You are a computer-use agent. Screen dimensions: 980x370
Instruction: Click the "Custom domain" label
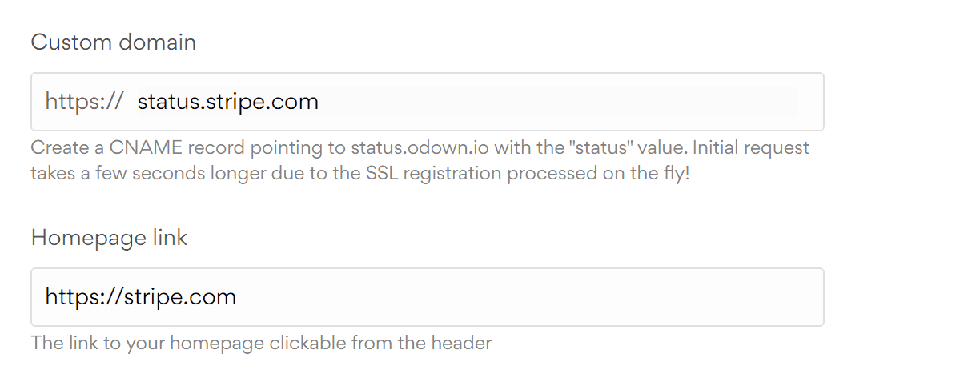click(x=113, y=42)
